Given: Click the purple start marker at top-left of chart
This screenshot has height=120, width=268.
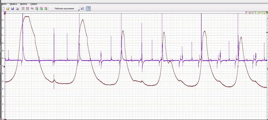Looking at the screenshot, I should (x=5, y=13).
